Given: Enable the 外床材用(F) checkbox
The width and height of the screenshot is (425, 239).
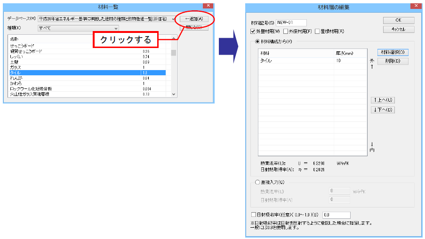Looking at the screenshot, I should 285,32.
